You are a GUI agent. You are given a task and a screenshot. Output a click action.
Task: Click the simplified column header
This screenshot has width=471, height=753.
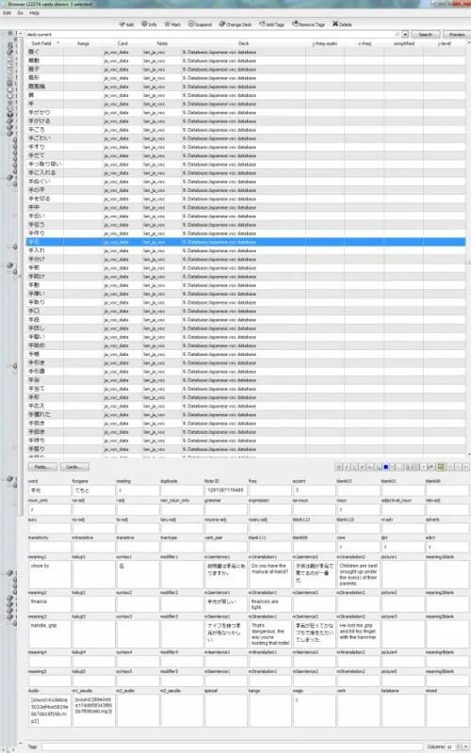pyautogui.click(x=404, y=43)
